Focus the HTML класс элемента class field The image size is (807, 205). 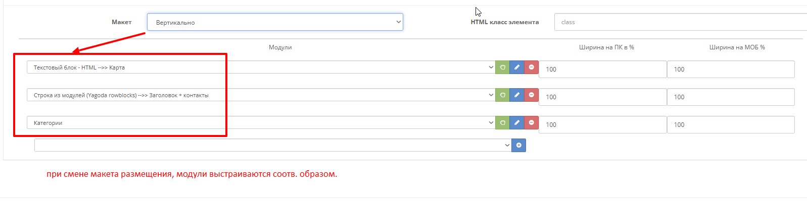pos(680,22)
